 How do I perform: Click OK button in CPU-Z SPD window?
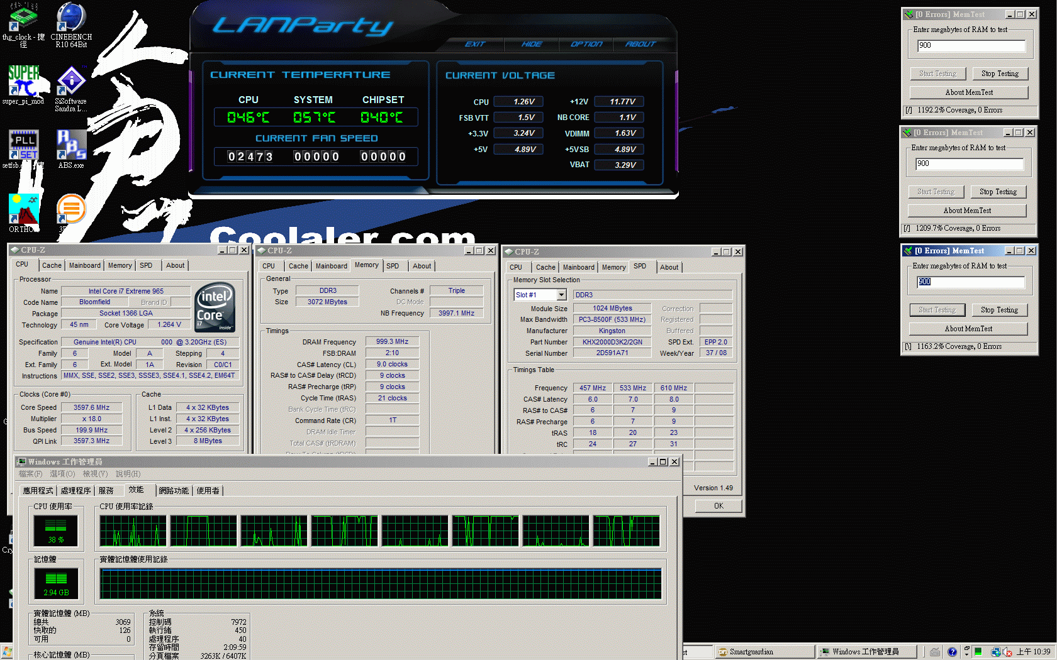pyautogui.click(x=719, y=506)
